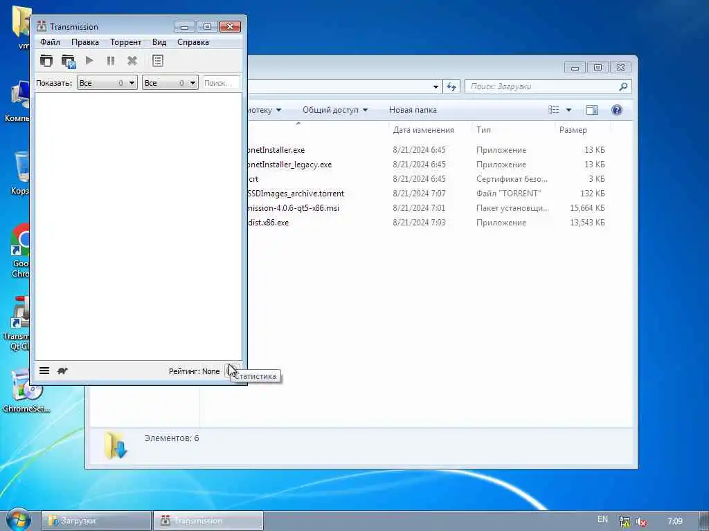
Task: Open Торрент menu
Action: click(x=126, y=42)
